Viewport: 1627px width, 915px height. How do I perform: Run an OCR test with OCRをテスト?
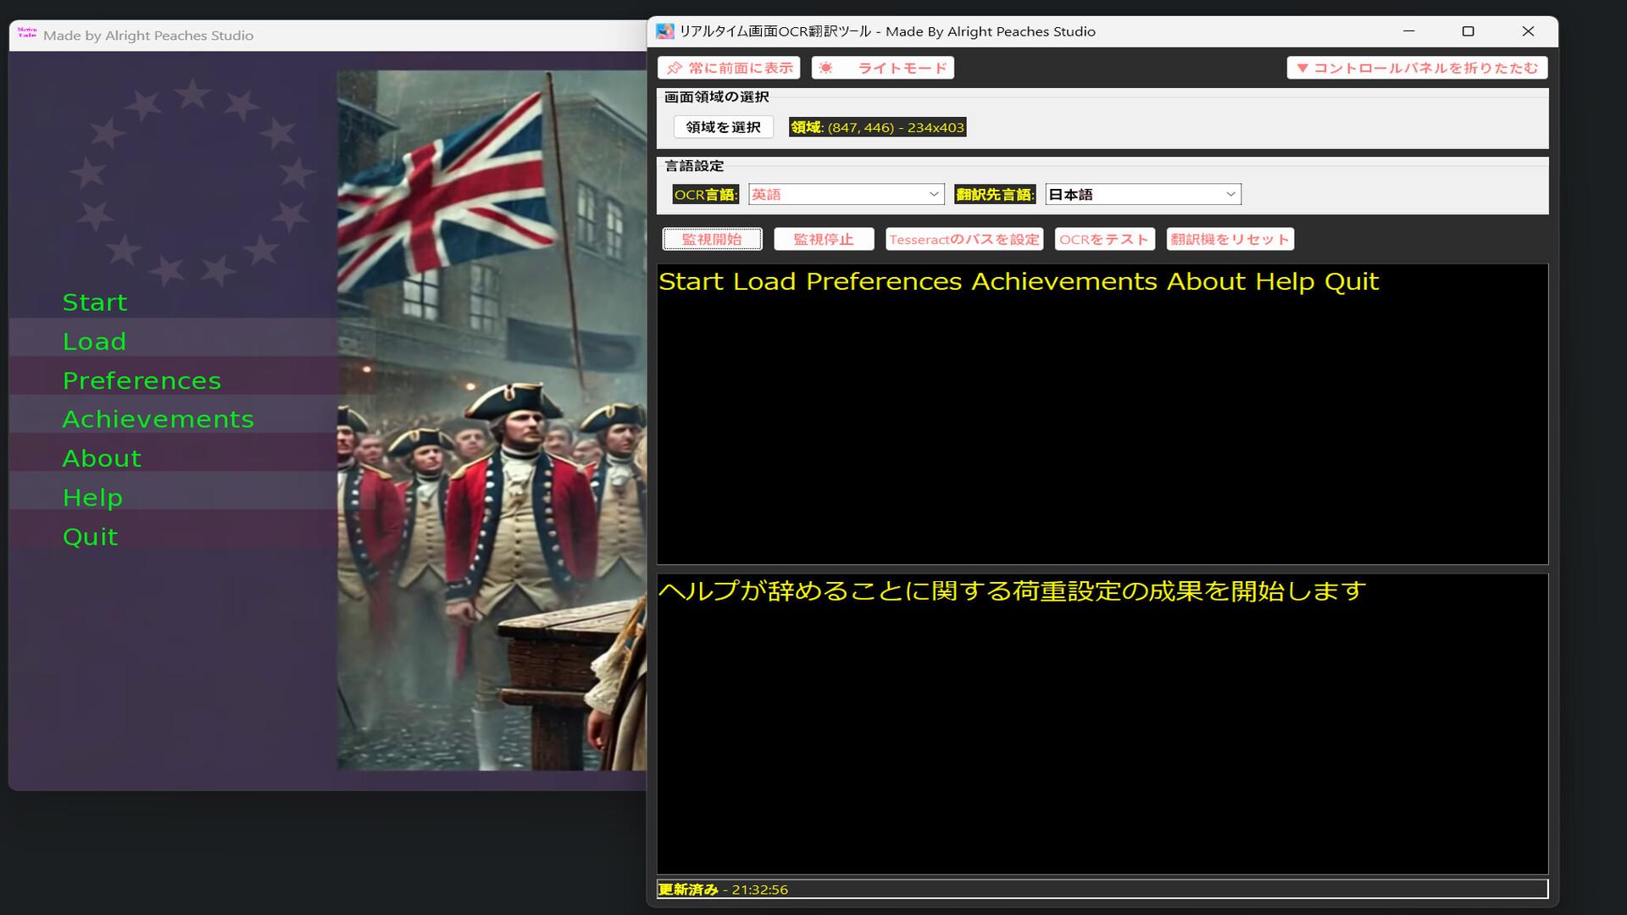1105,239
